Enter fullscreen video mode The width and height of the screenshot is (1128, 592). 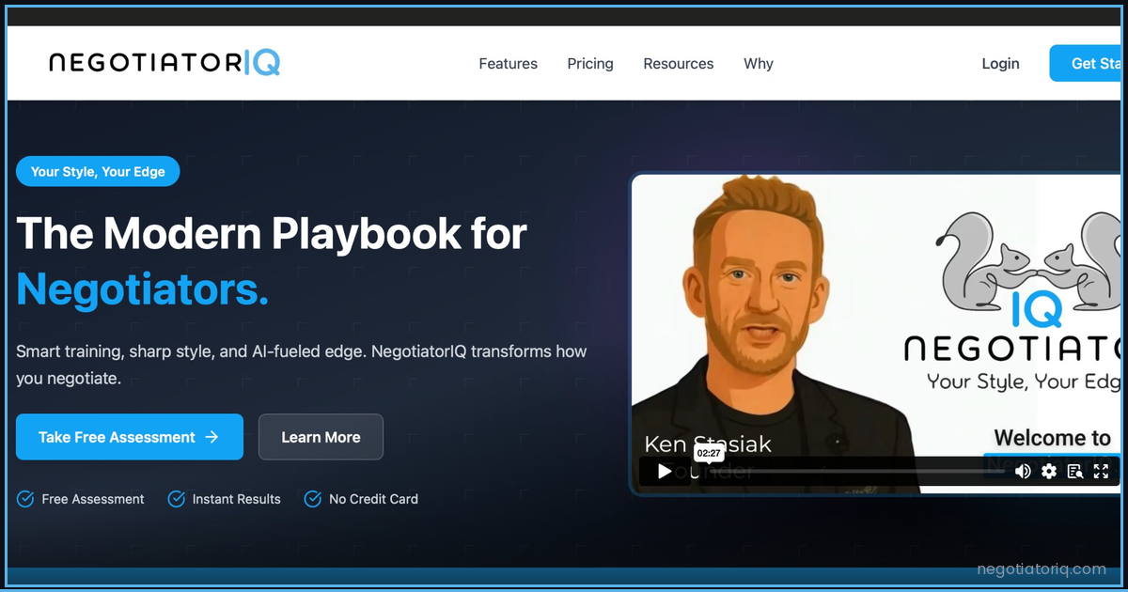pos(1102,472)
